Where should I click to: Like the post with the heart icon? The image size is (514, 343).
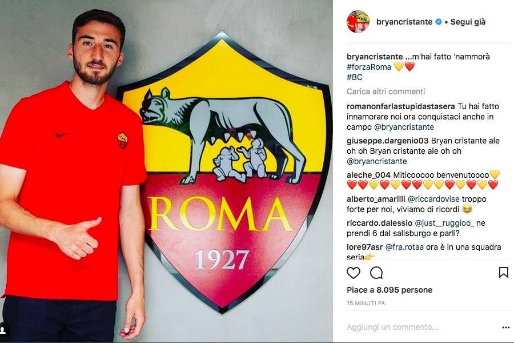(354, 273)
